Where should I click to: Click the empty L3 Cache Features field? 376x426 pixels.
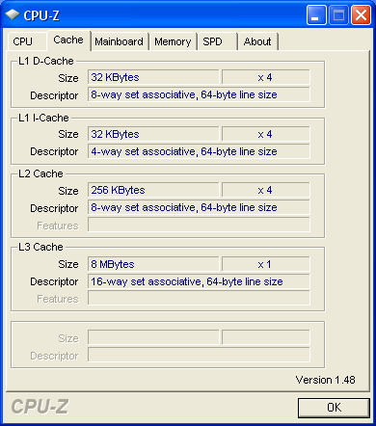coord(199,299)
